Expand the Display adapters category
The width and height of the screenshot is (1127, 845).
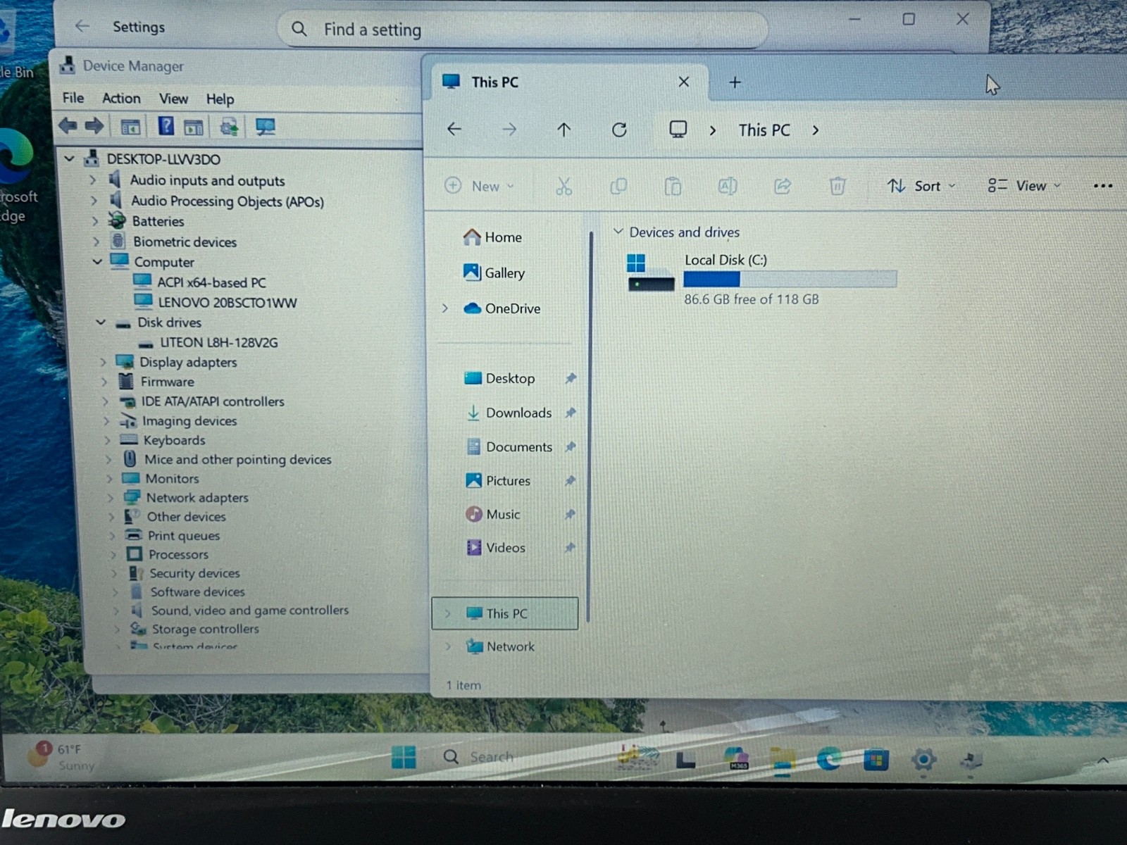click(103, 362)
